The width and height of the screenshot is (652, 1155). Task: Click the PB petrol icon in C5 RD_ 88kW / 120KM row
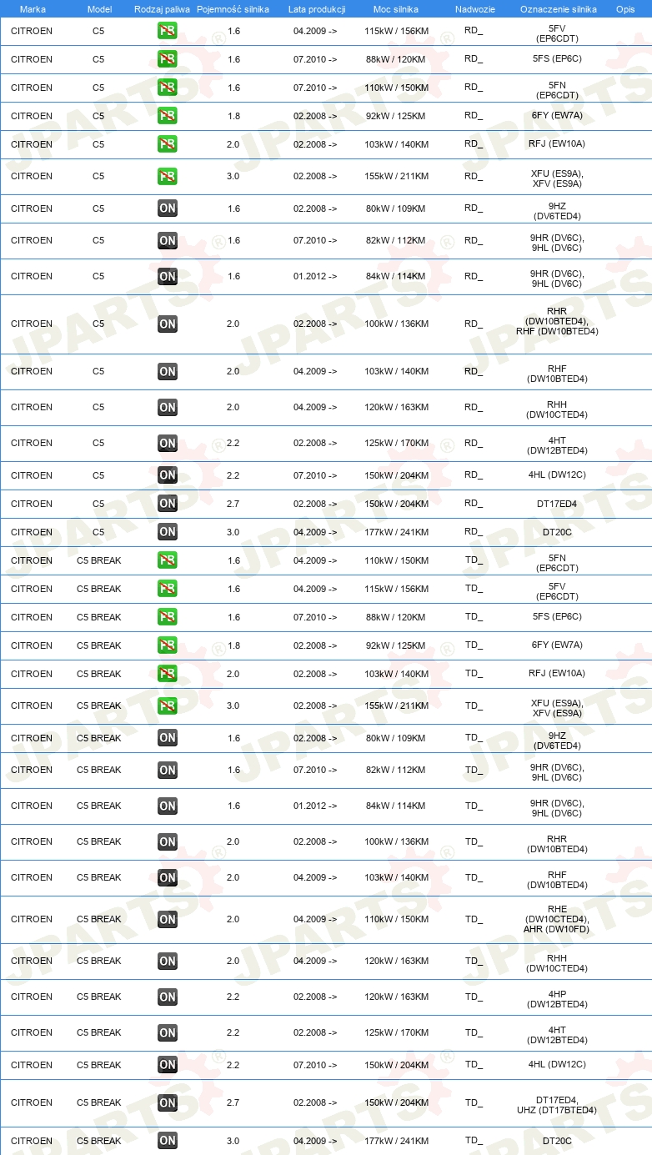(x=168, y=59)
